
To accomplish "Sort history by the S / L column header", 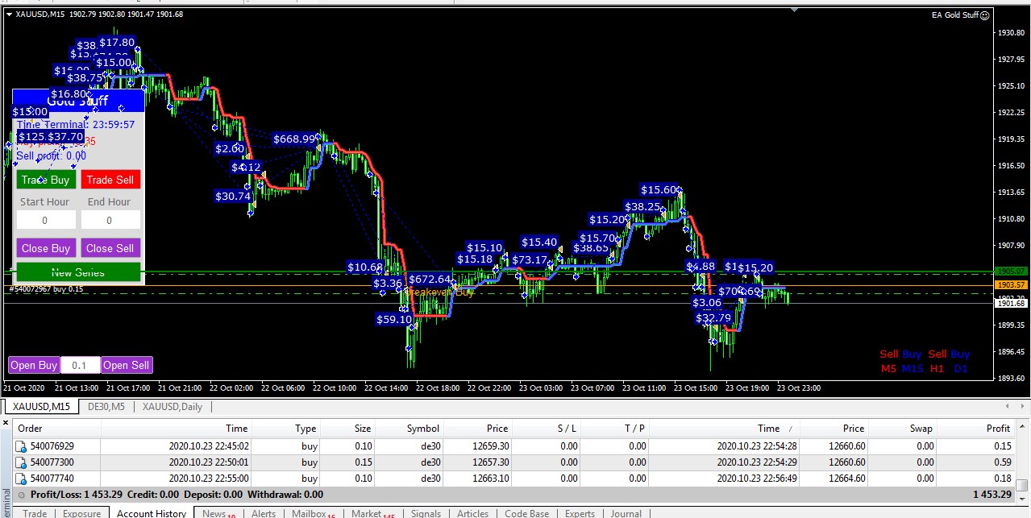I will 547,429.
